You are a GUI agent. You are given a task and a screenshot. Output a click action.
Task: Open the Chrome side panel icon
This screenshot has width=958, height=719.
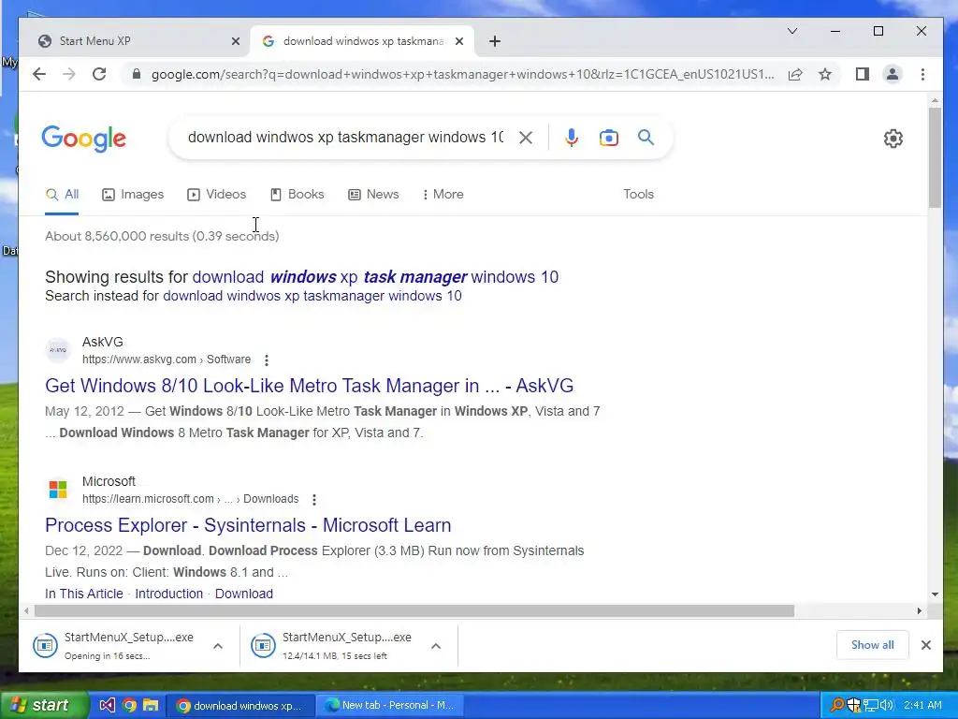[862, 75]
